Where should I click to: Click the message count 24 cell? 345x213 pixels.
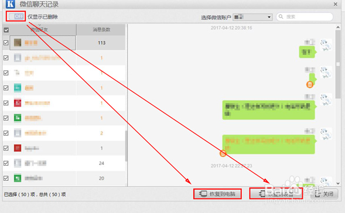[x=101, y=163]
